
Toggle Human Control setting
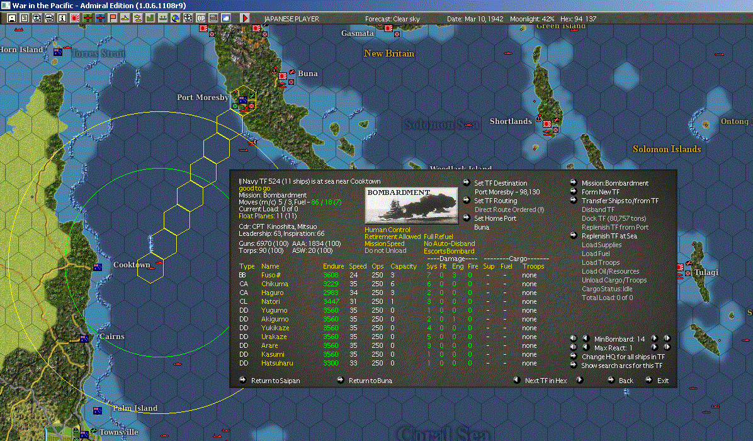tap(387, 230)
